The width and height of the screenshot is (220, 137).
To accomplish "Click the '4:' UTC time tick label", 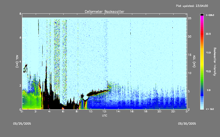I will (50, 112).
